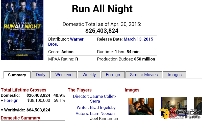Go to the Similar Movies tab
The height and width of the screenshot is (121, 202).
(144, 75)
